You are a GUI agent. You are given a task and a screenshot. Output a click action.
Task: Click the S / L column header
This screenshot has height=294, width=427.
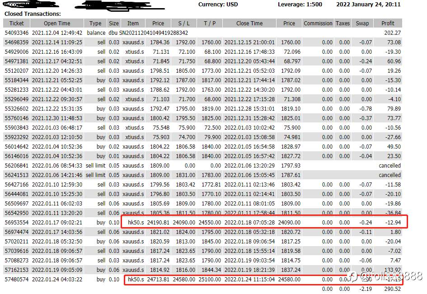click(x=184, y=23)
